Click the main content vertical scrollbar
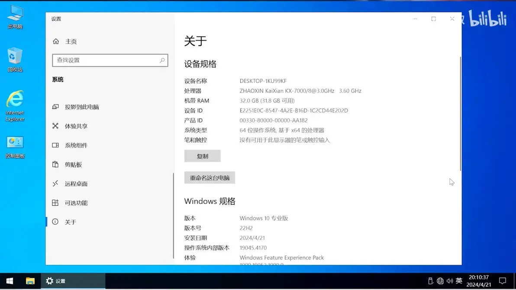Viewport: 516px width, 290px height. coord(460,114)
